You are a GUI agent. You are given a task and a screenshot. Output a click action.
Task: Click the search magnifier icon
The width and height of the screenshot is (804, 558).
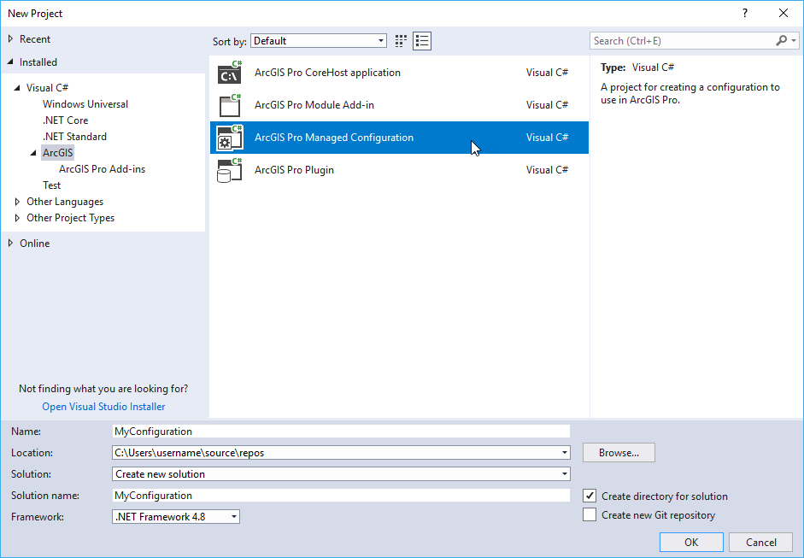780,40
